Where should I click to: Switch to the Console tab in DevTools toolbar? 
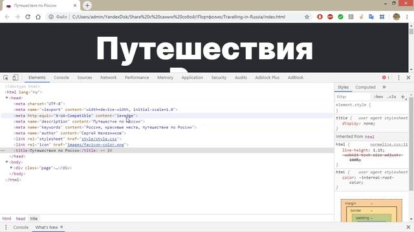61,77
